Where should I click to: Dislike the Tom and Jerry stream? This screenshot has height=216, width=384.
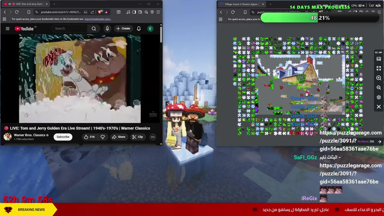click(103, 137)
